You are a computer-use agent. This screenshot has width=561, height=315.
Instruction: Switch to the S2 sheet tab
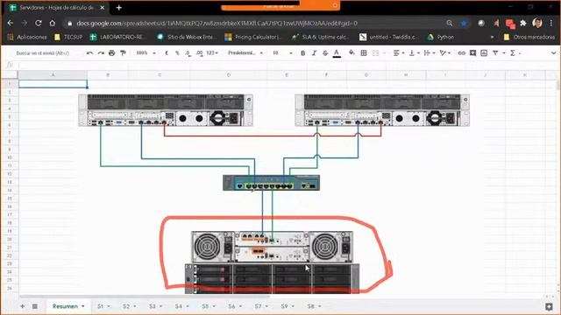[129, 306]
